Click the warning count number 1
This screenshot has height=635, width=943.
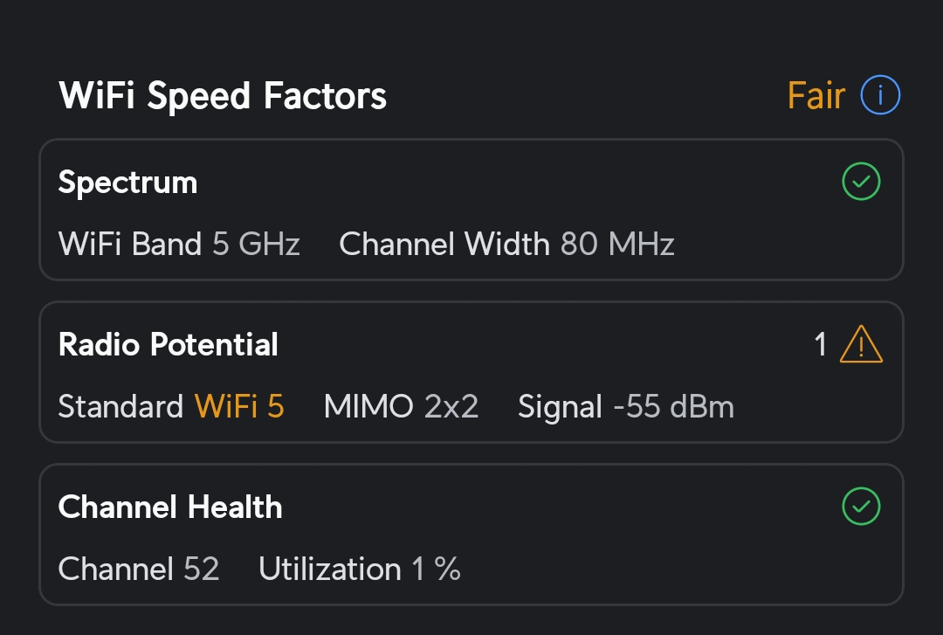tap(820, 345)
